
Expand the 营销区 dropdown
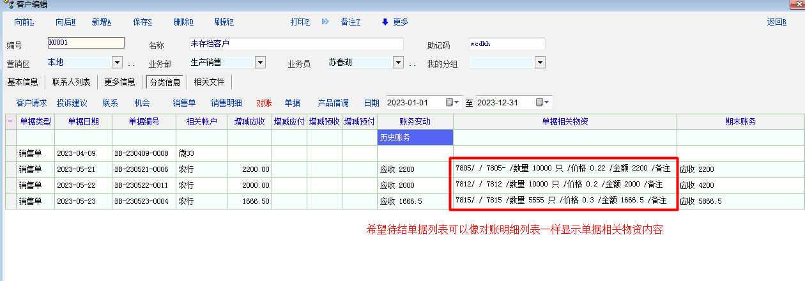117,63
